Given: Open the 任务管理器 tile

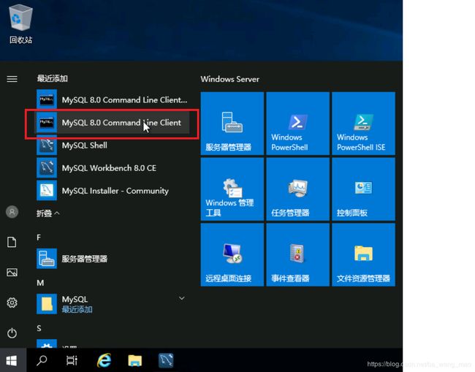Looking at the screenshot, I should (297, 189).
